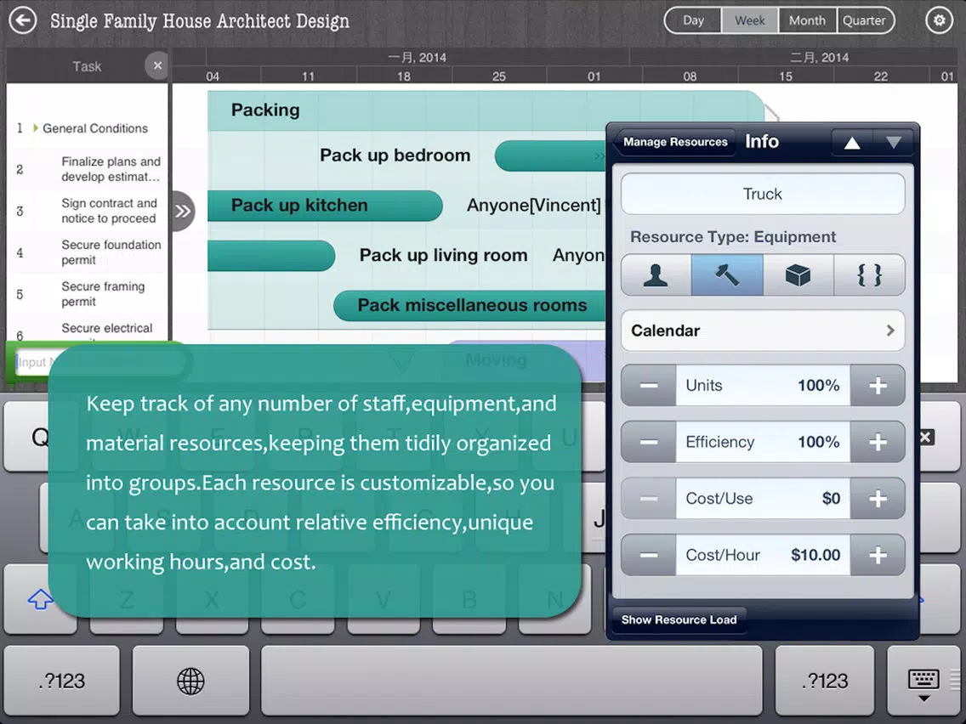Click the Pack up bedroom bar
Screen dimensions: 966x724
551,156
